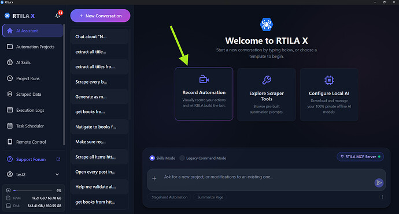This screenshot has width=399, height=214.
Task: Open the three-dot options menu below prompt
Action: pos(382,197)
